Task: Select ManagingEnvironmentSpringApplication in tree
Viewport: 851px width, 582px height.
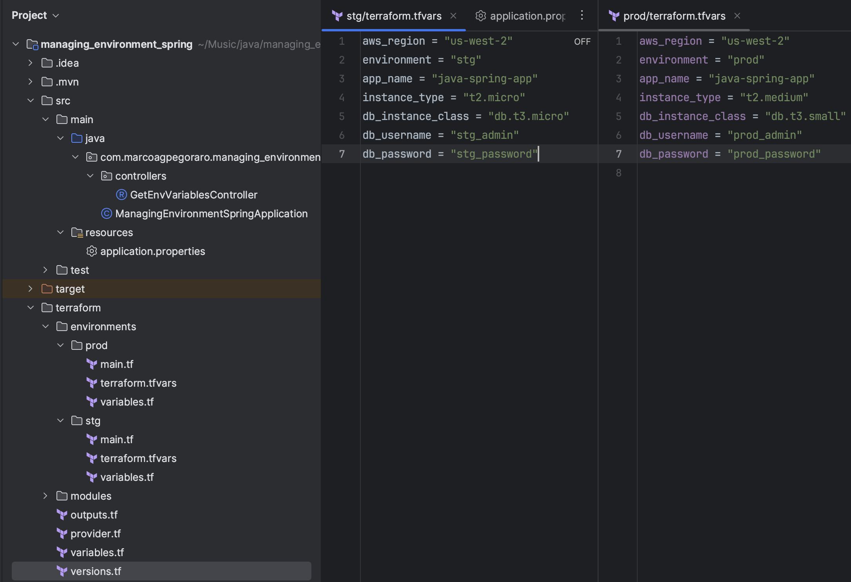Action: pyautogui.click(x=211, y=213)
